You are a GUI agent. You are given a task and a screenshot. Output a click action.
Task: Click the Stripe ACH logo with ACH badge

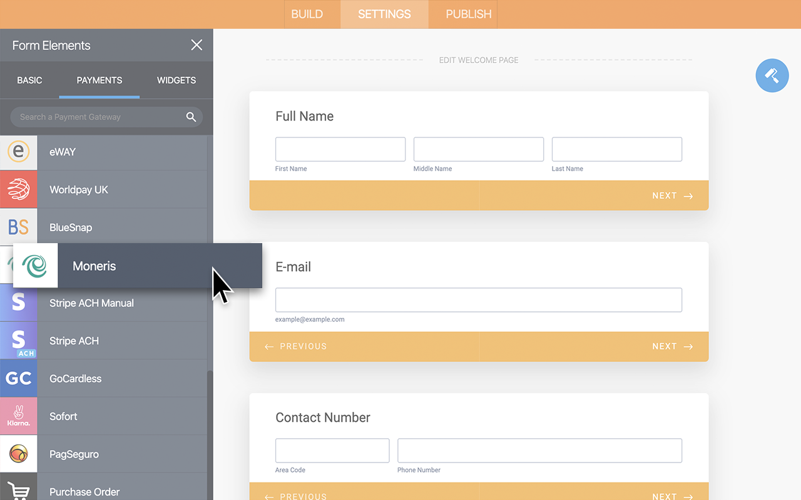click(x=18, y=341)
